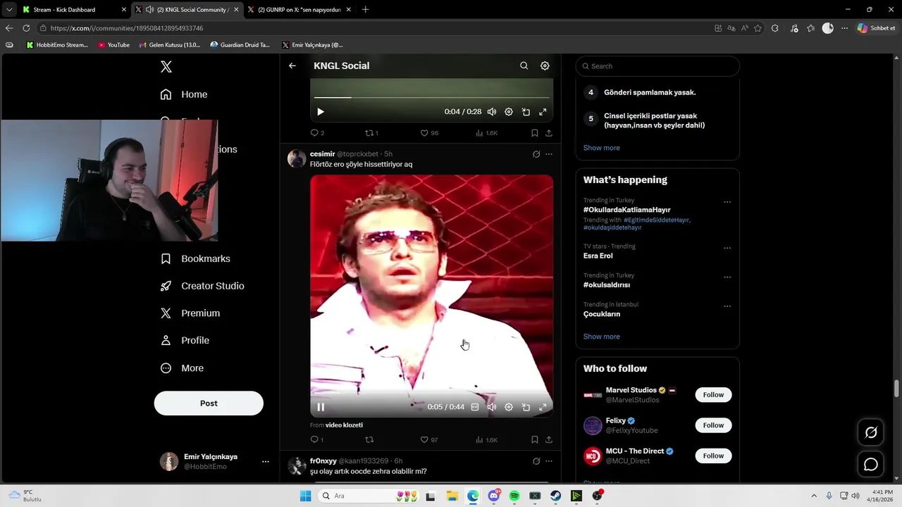The width and height of the screenshot is (902, 507).
Task: Follow Marvel Studios
Action: [713, 395]
